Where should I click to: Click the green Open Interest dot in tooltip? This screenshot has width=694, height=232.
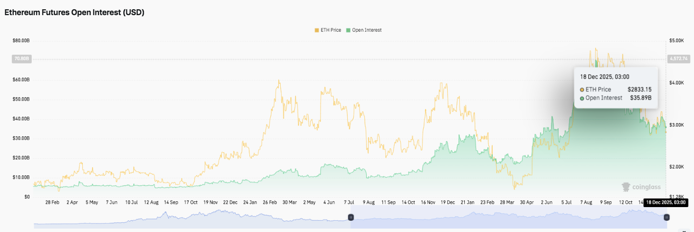582,98
